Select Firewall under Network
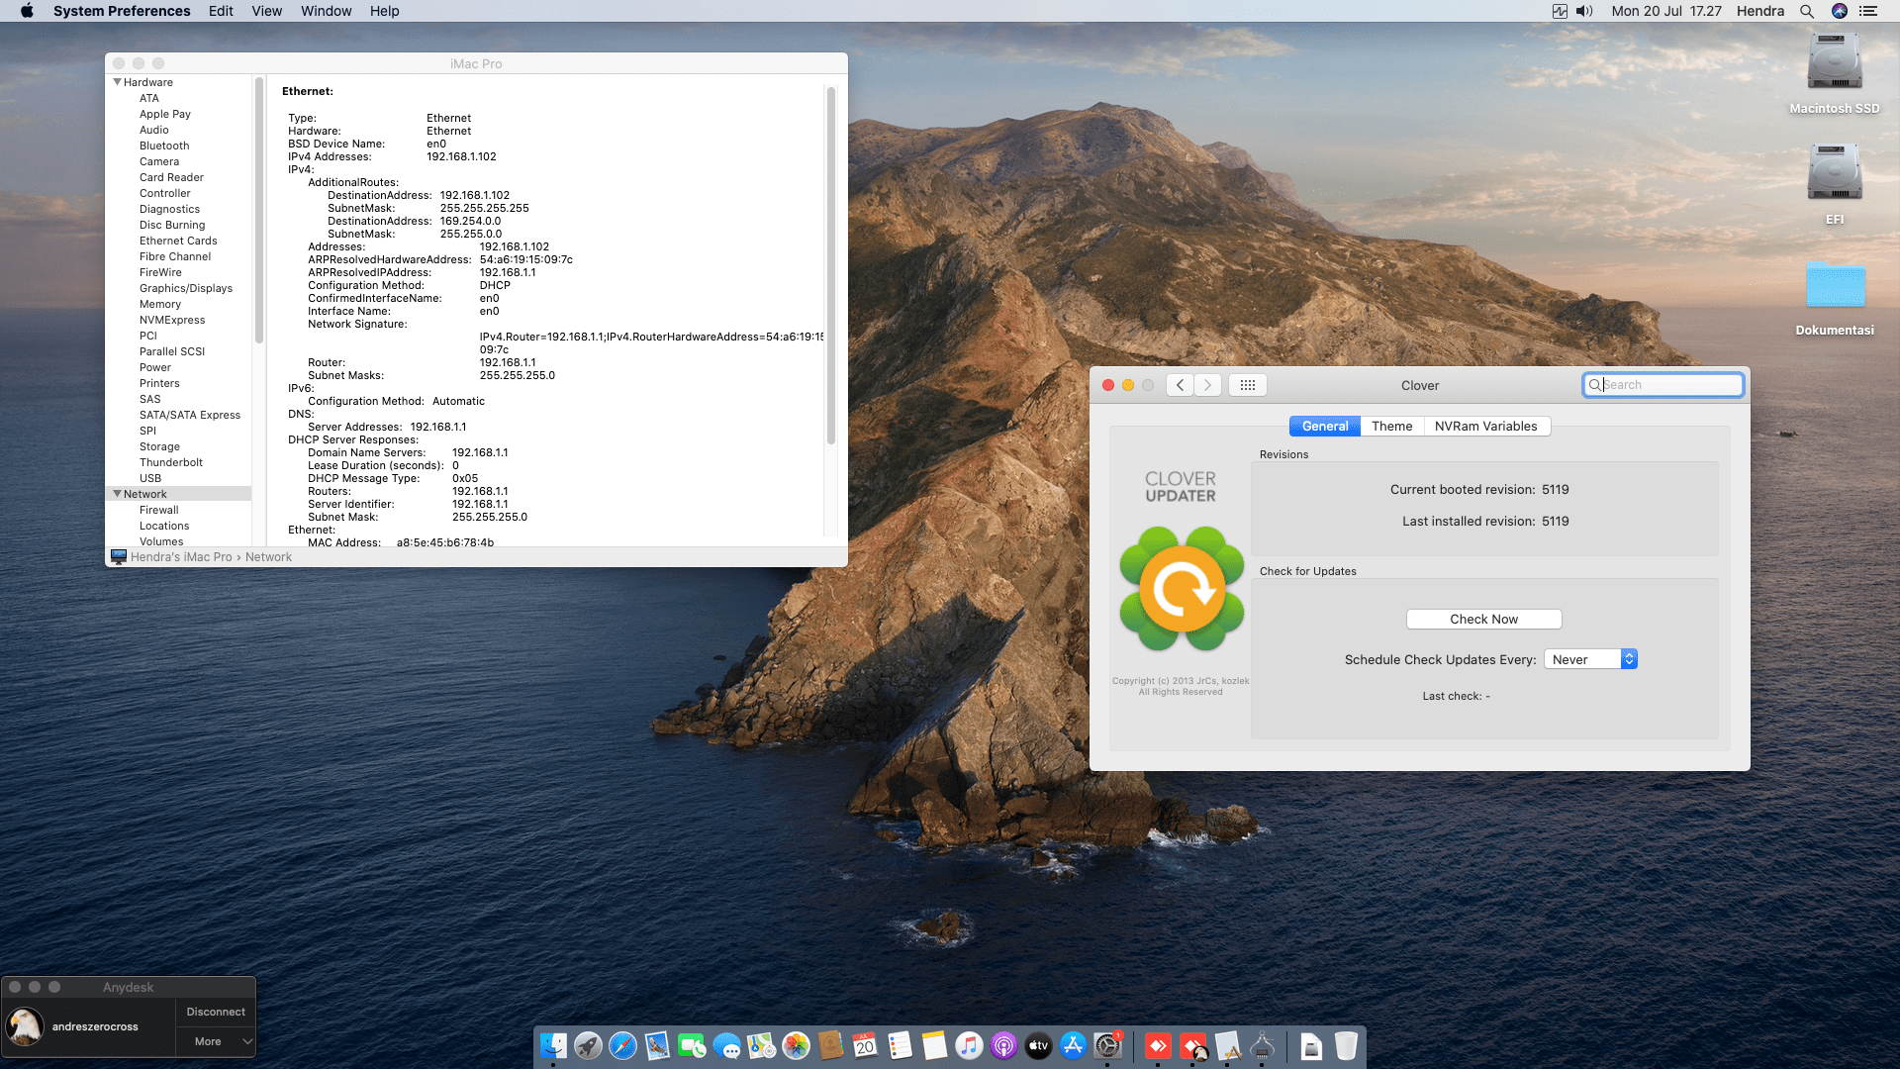 pyautogui.click(x=159, y=510)
